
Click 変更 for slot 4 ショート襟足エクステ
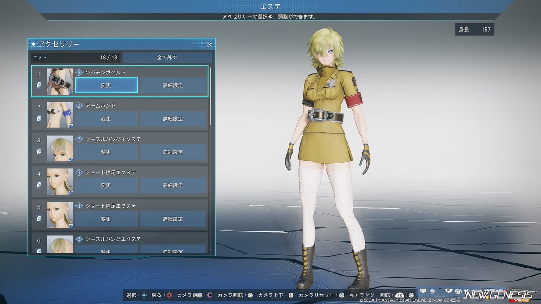pos(106,186)
